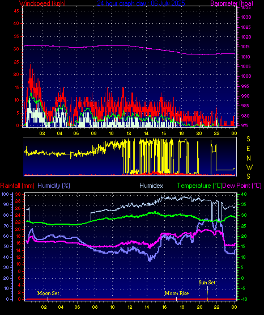Click the '12' hour label under wind graph
This screenshot has width=264, height=315.
coord(129,133)
